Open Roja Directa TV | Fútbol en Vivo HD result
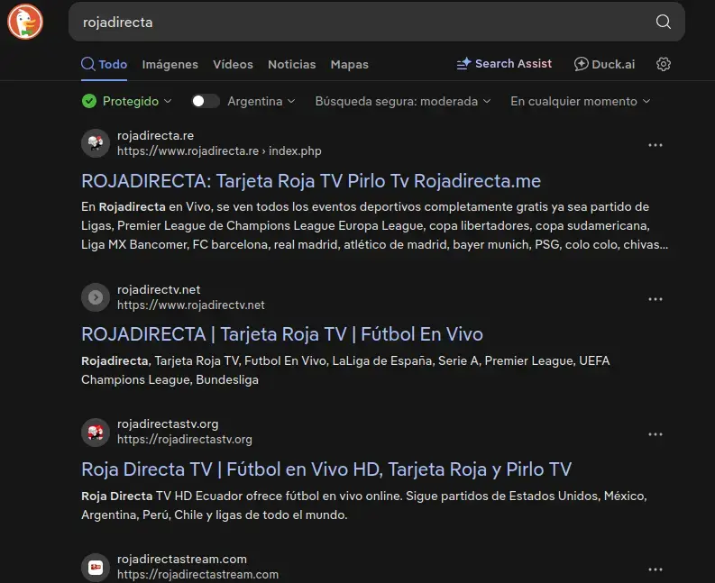Viewport: 715px width, 583px height. pos(326,469)
